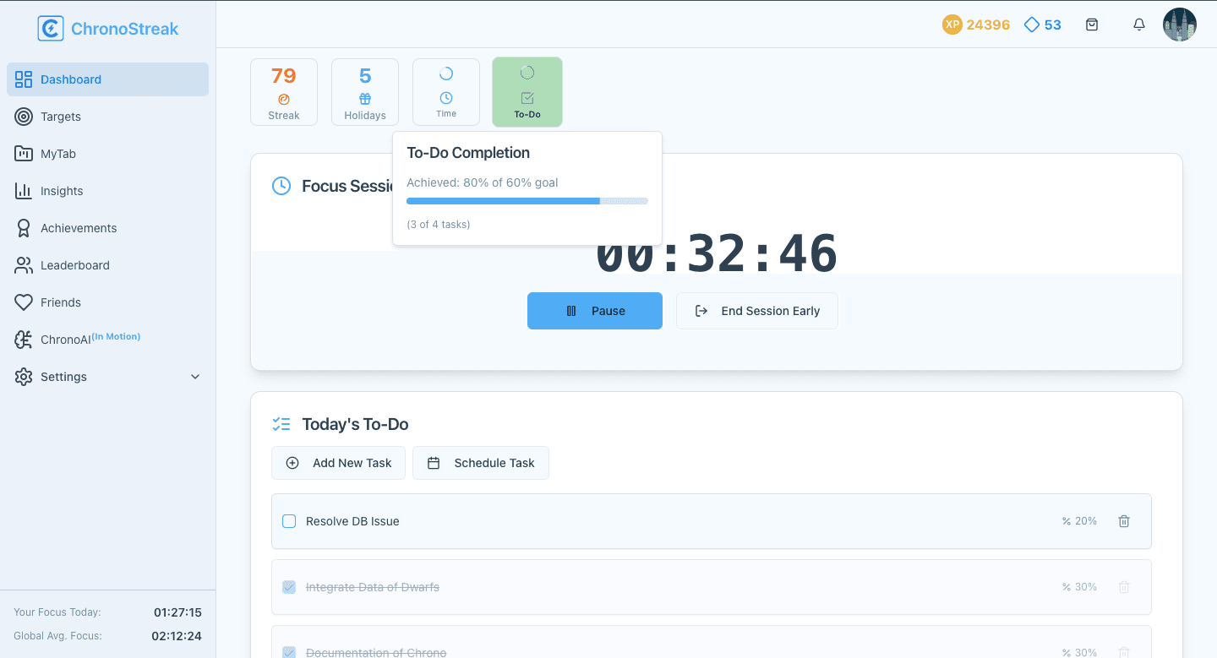The image size is (1217, 658).
Task: Click the 79 Streak stat card
Action: [x=284, y=92]
